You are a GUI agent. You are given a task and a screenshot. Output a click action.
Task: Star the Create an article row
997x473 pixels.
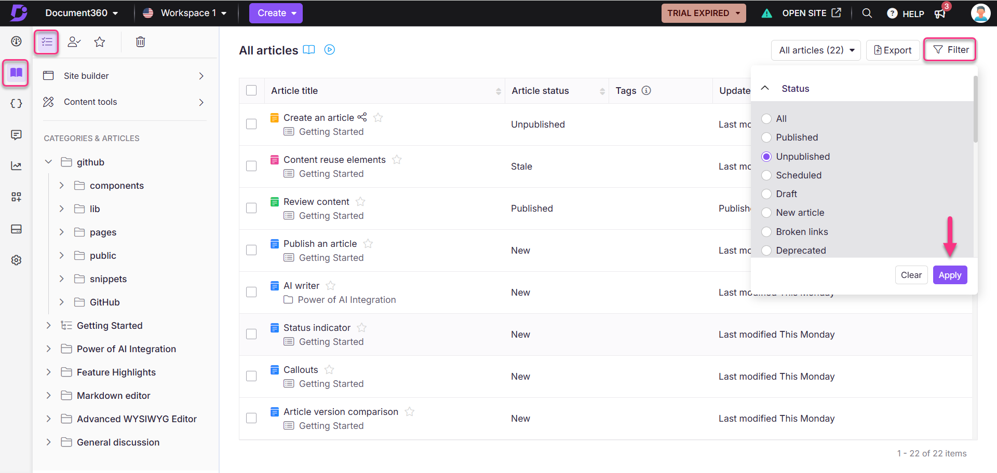pos(378,118)
